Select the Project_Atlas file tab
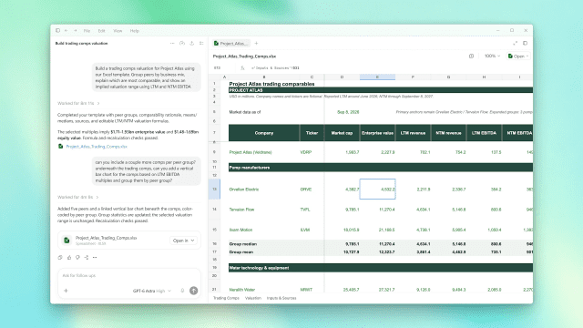Viewport: 583px width, 328px height. (x=230, y=43)
